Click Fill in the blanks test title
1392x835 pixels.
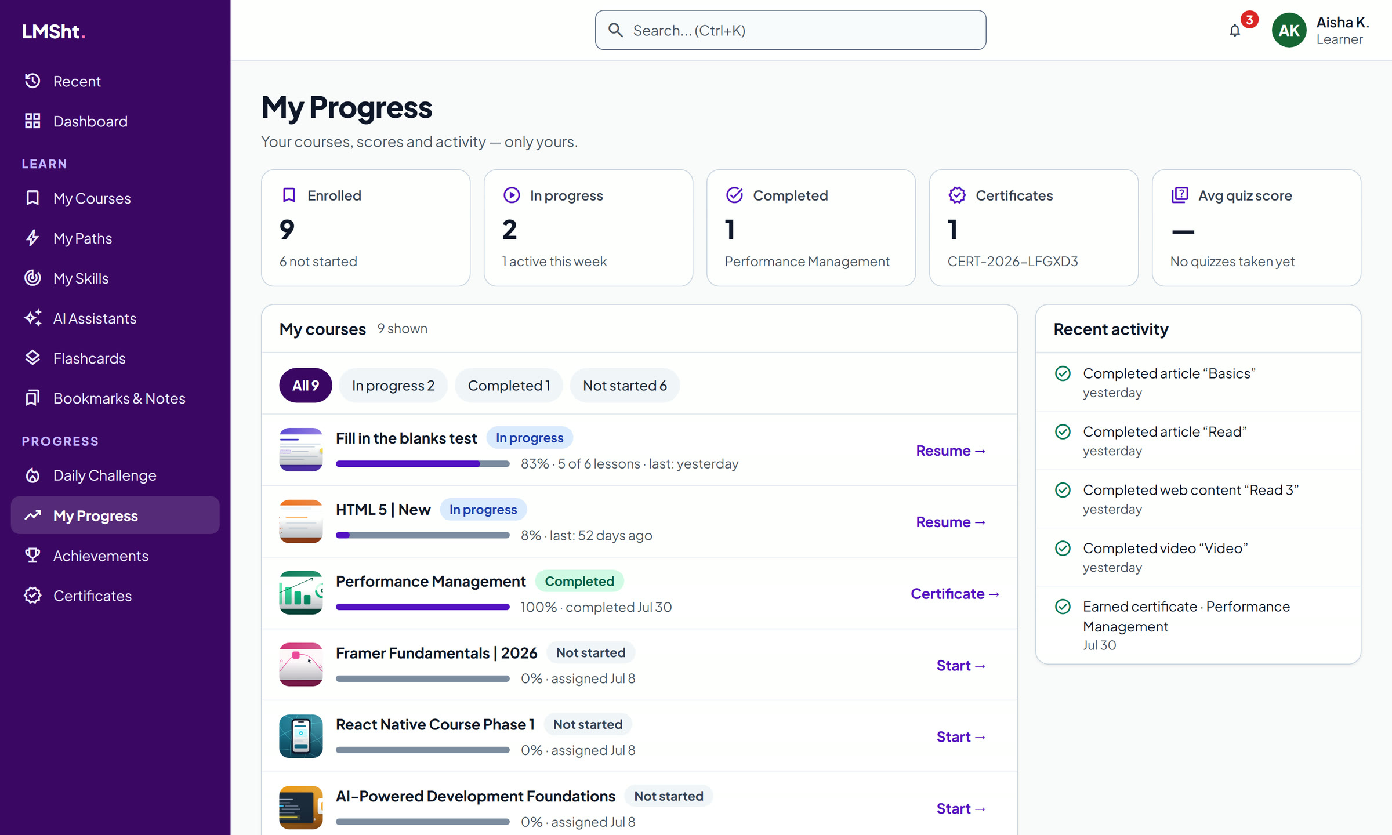point(406,438)
